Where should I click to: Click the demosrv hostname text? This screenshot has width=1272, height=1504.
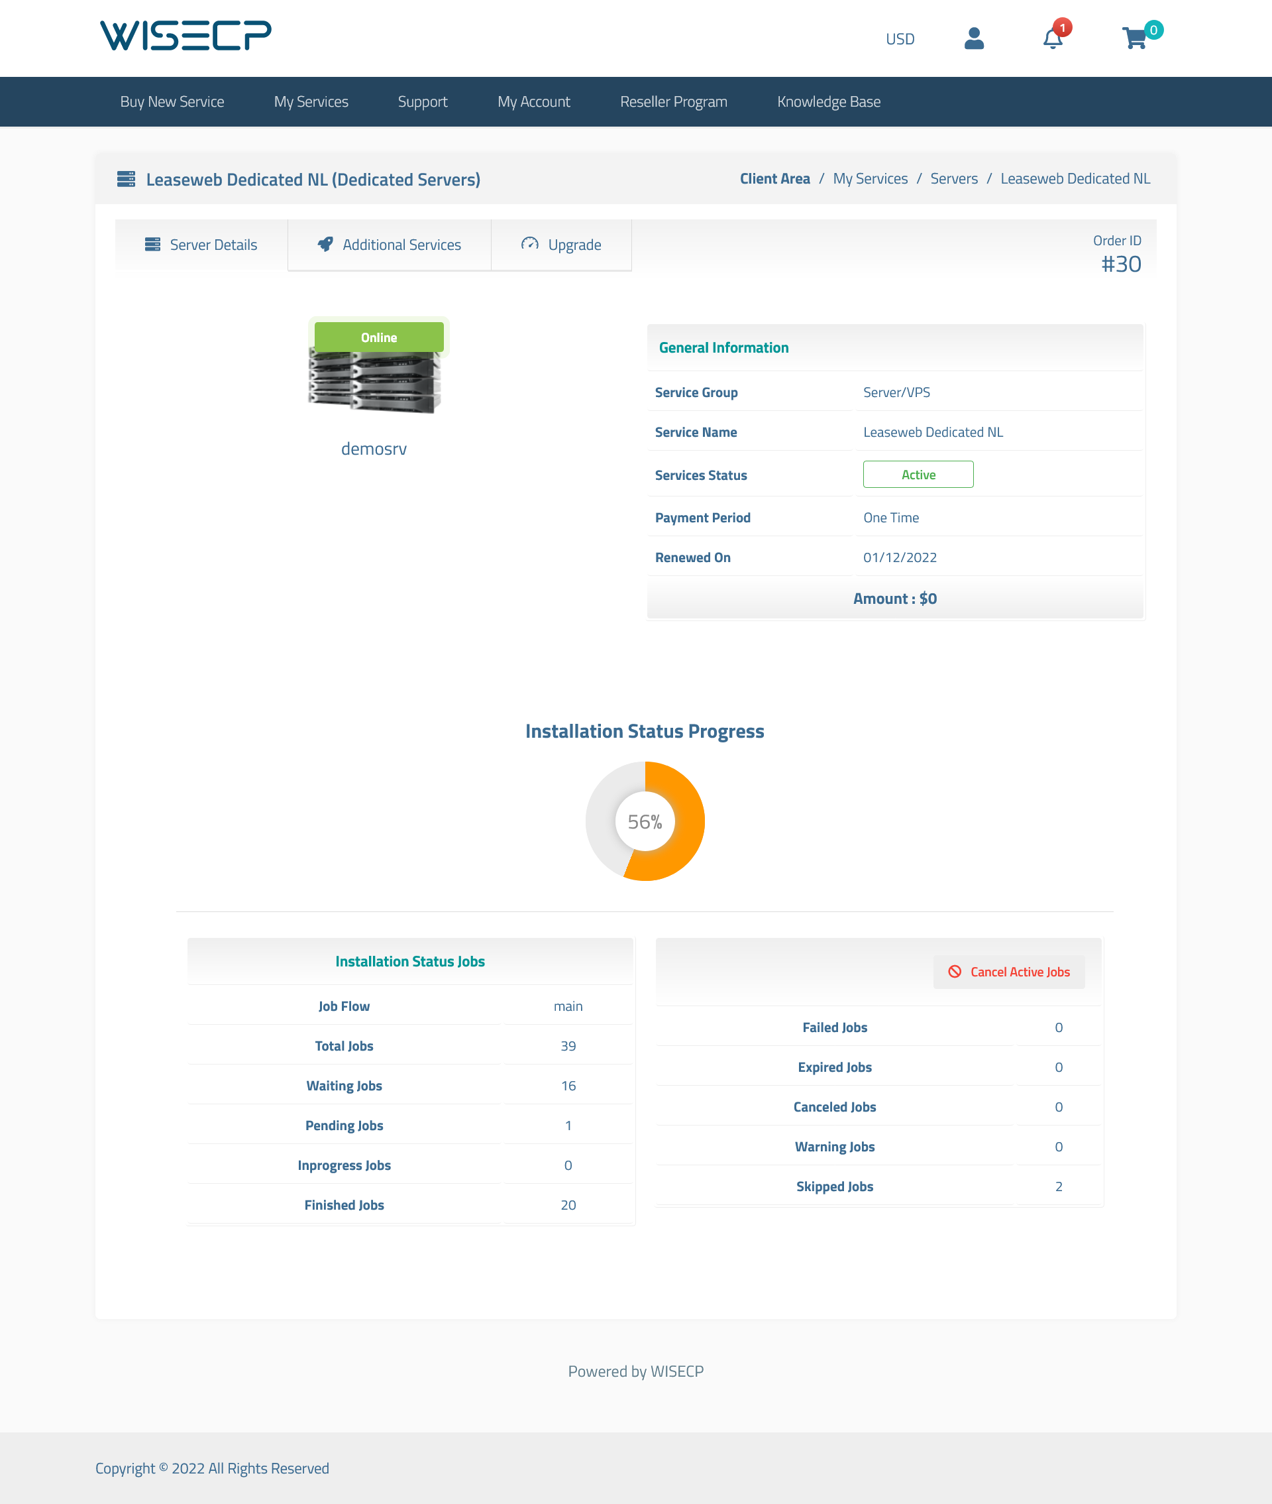pyautogui.click(x=374, y=449)
